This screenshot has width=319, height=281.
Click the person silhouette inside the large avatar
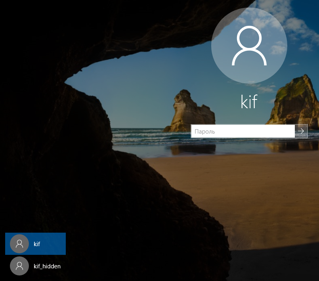pyautogui.click(x=249, y=46)
